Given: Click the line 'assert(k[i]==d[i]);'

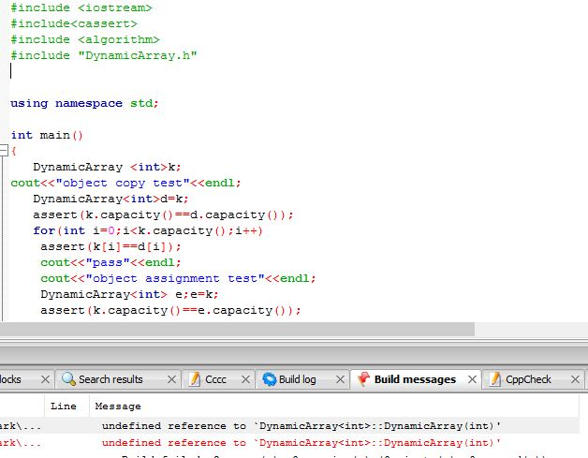Looking at the screenshot, I should 110,246.
